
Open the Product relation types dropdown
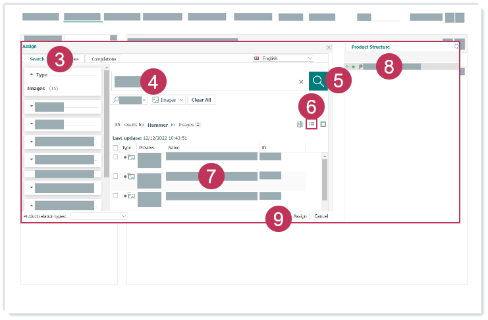[99, 216]
